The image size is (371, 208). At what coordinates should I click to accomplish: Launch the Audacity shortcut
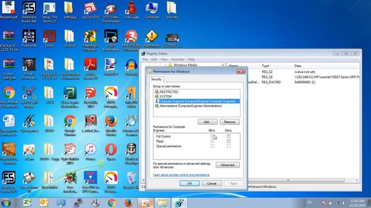tap(132, 67)
